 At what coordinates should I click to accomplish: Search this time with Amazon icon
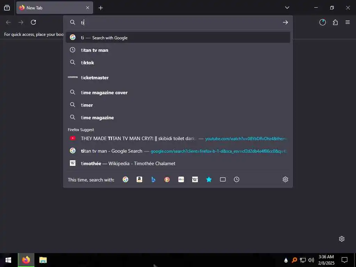139,180
